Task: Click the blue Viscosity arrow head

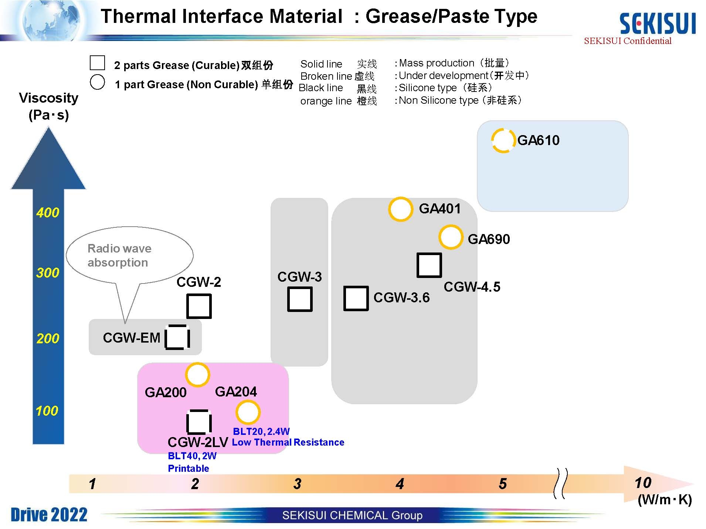Action: 48,158
